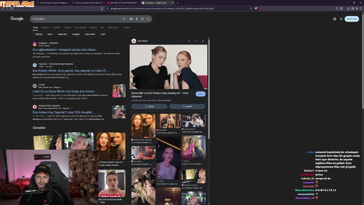Click the Kaydet save button

coord(187,106)
